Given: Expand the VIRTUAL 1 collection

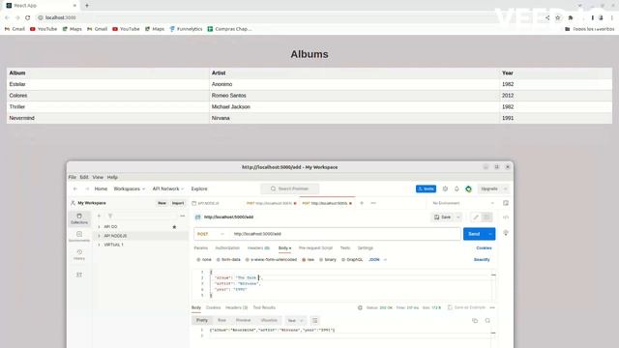Looking at the screenshot, I should coord(99,245).
